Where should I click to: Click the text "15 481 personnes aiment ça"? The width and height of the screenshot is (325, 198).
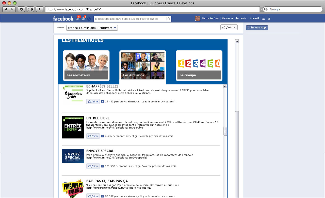click(122, 102)
